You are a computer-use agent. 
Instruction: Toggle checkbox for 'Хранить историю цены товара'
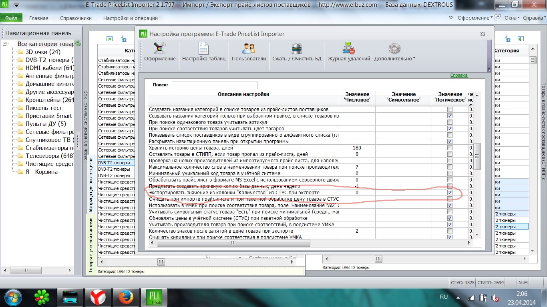point(450,148)
